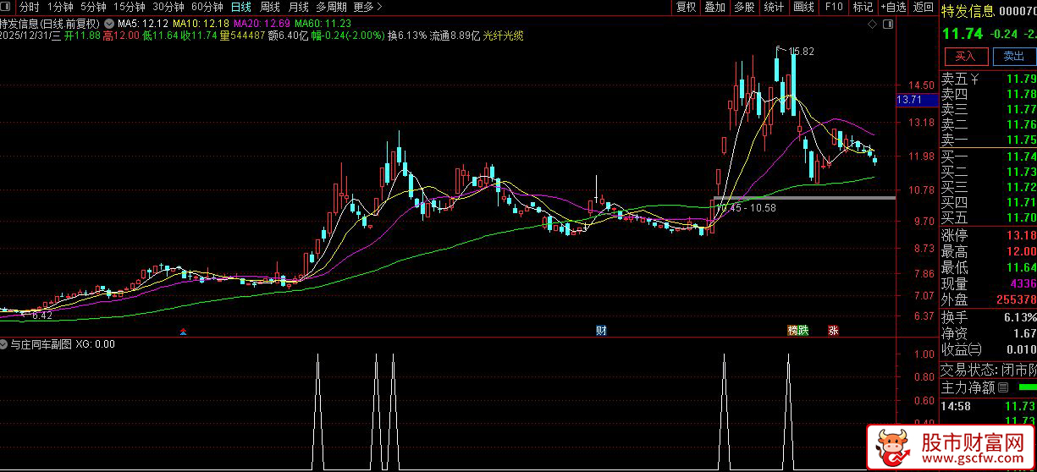Click the blue 卖出 sell button
1037x472 pixels.
(1013, 57)
